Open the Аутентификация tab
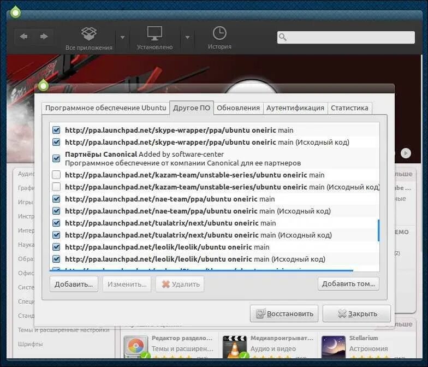The image size is (428, 367). click(295, 108)
